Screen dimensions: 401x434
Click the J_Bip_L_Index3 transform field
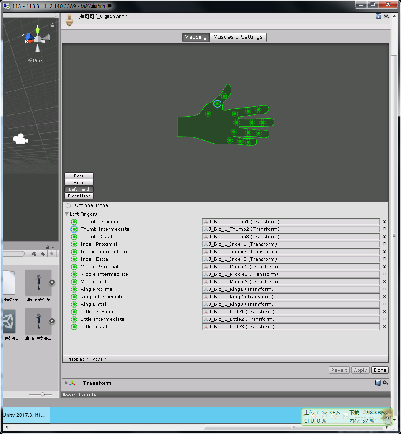(x=291, y=259)
